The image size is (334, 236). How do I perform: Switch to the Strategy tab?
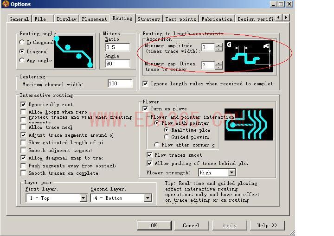coord(148,19)
